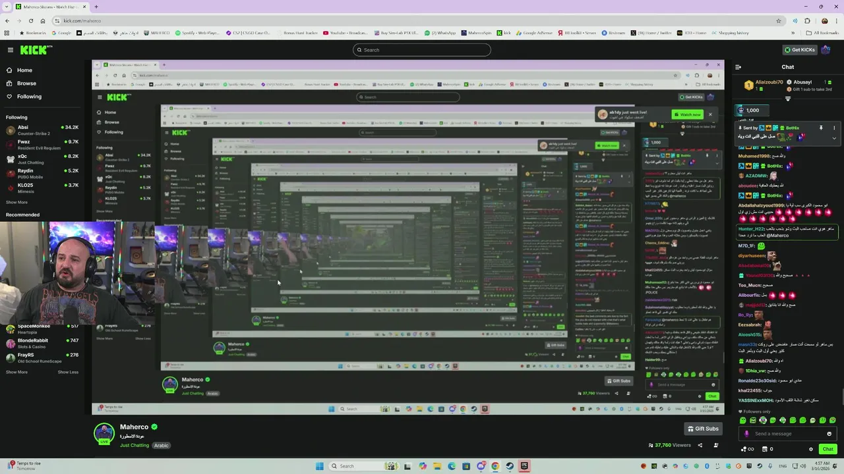Open WhatsApp bookmark
Image resolution: width=844 pixels, height=474 pixels.
(x=440, y=33)
